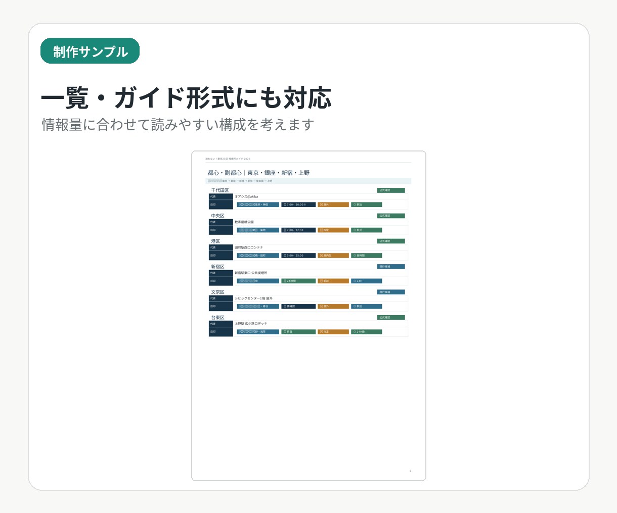Select the 台東区 ward heading
Screen dimensions: 617x513
[217, 317]
